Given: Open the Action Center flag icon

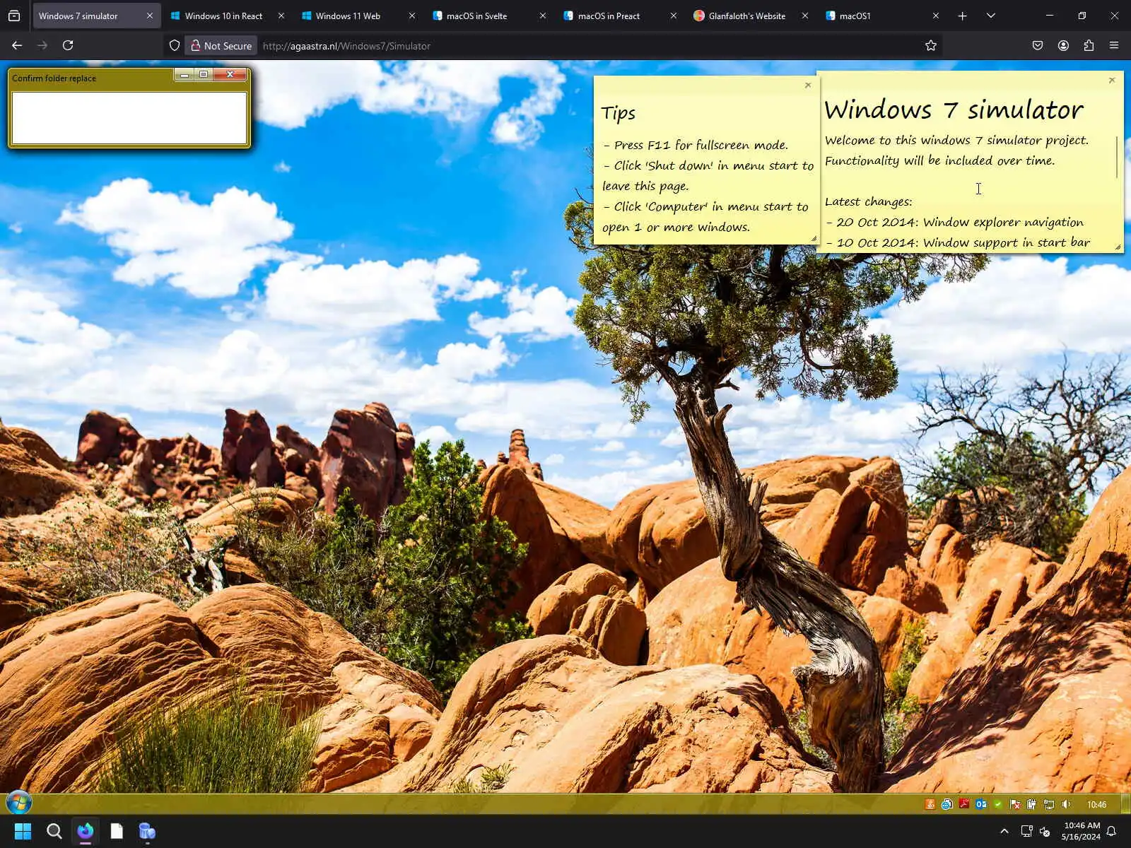Looking at the screenshot, I should (1014, 804).
